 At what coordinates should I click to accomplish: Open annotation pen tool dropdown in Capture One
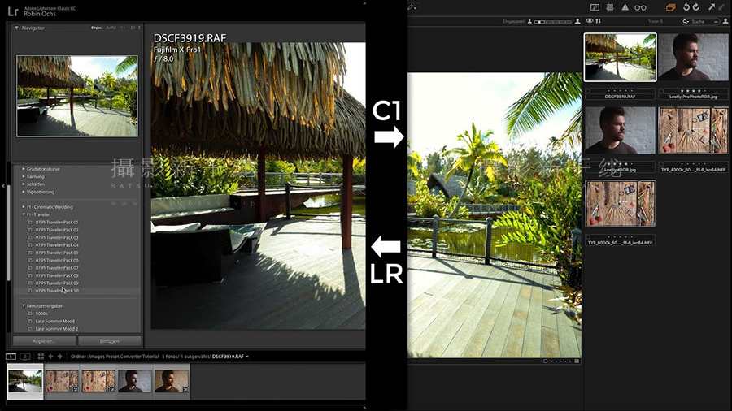click(x=412, y=7)
